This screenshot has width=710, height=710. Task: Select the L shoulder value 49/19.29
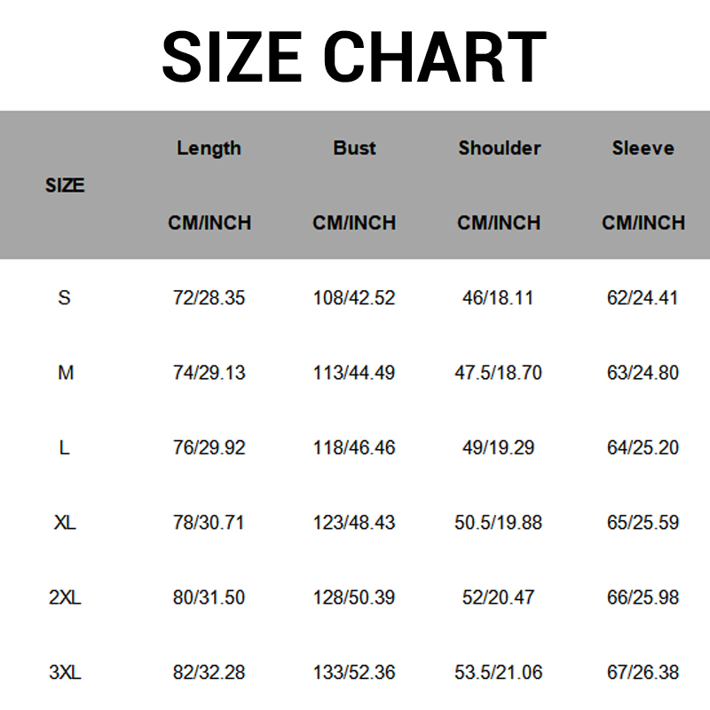click(498, 447)
